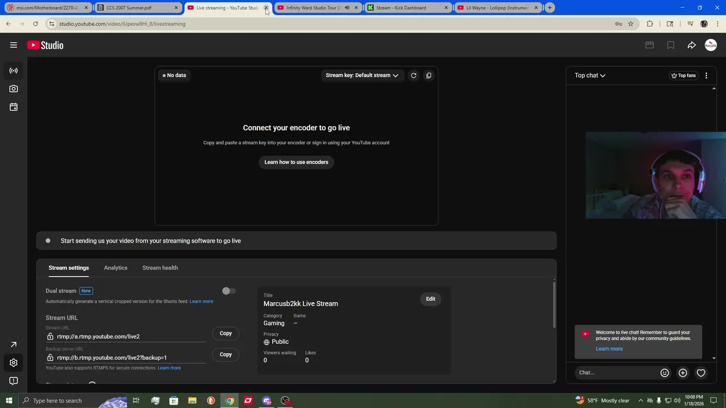The width and height of the screenshot is (726, 408).
Task: Click the No data status indicator
Action: (x=174, y=75)
